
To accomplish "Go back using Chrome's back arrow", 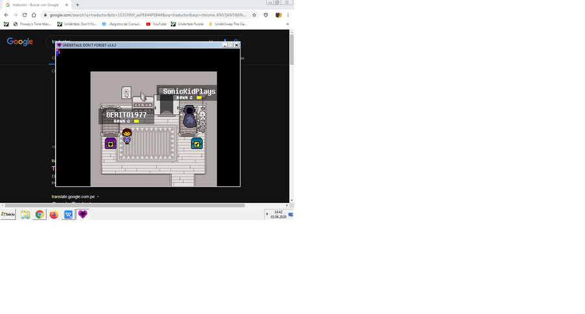I will (x=6, y=15).
